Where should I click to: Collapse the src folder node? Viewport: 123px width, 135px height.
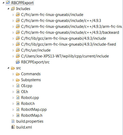[x=8, y=68]
